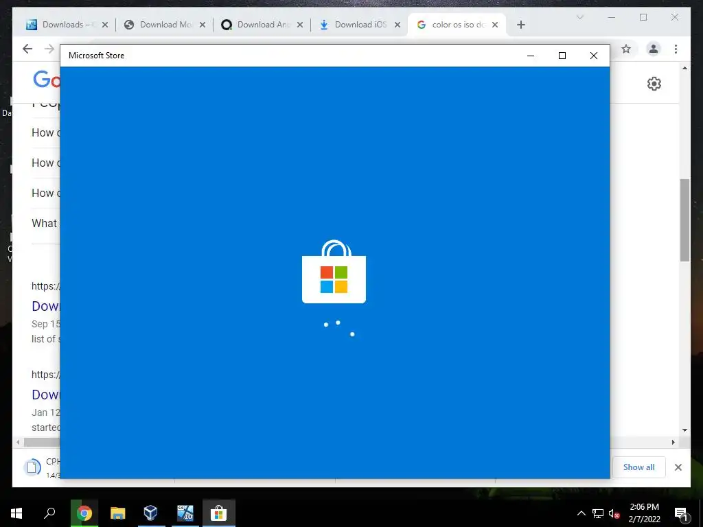Viewport: 703px width, 527px height.
Task: Switch to Chrome from the taskbar
Action: click(x=84, y=513)
